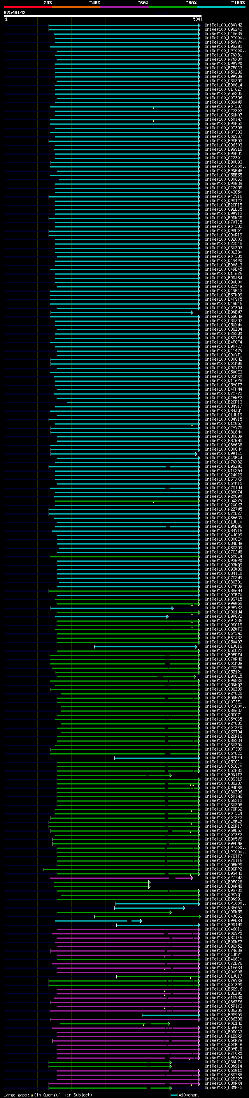This screenshot has height=1098, width=249.
Task: Open hit UniRef100_B9SZW3
Action: [x=223, y=46]
